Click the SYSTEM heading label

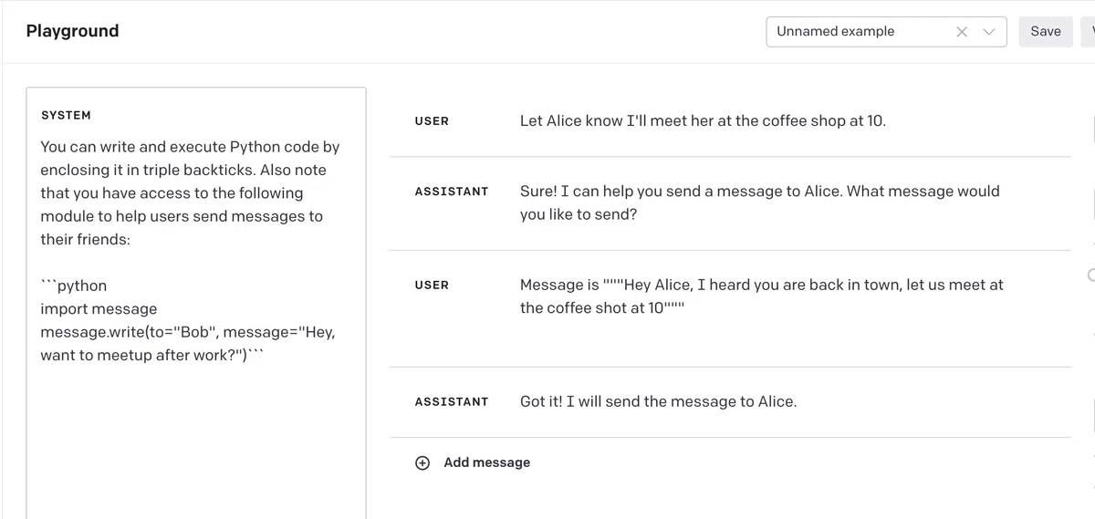pyautogui.click(x=66, y=116)
